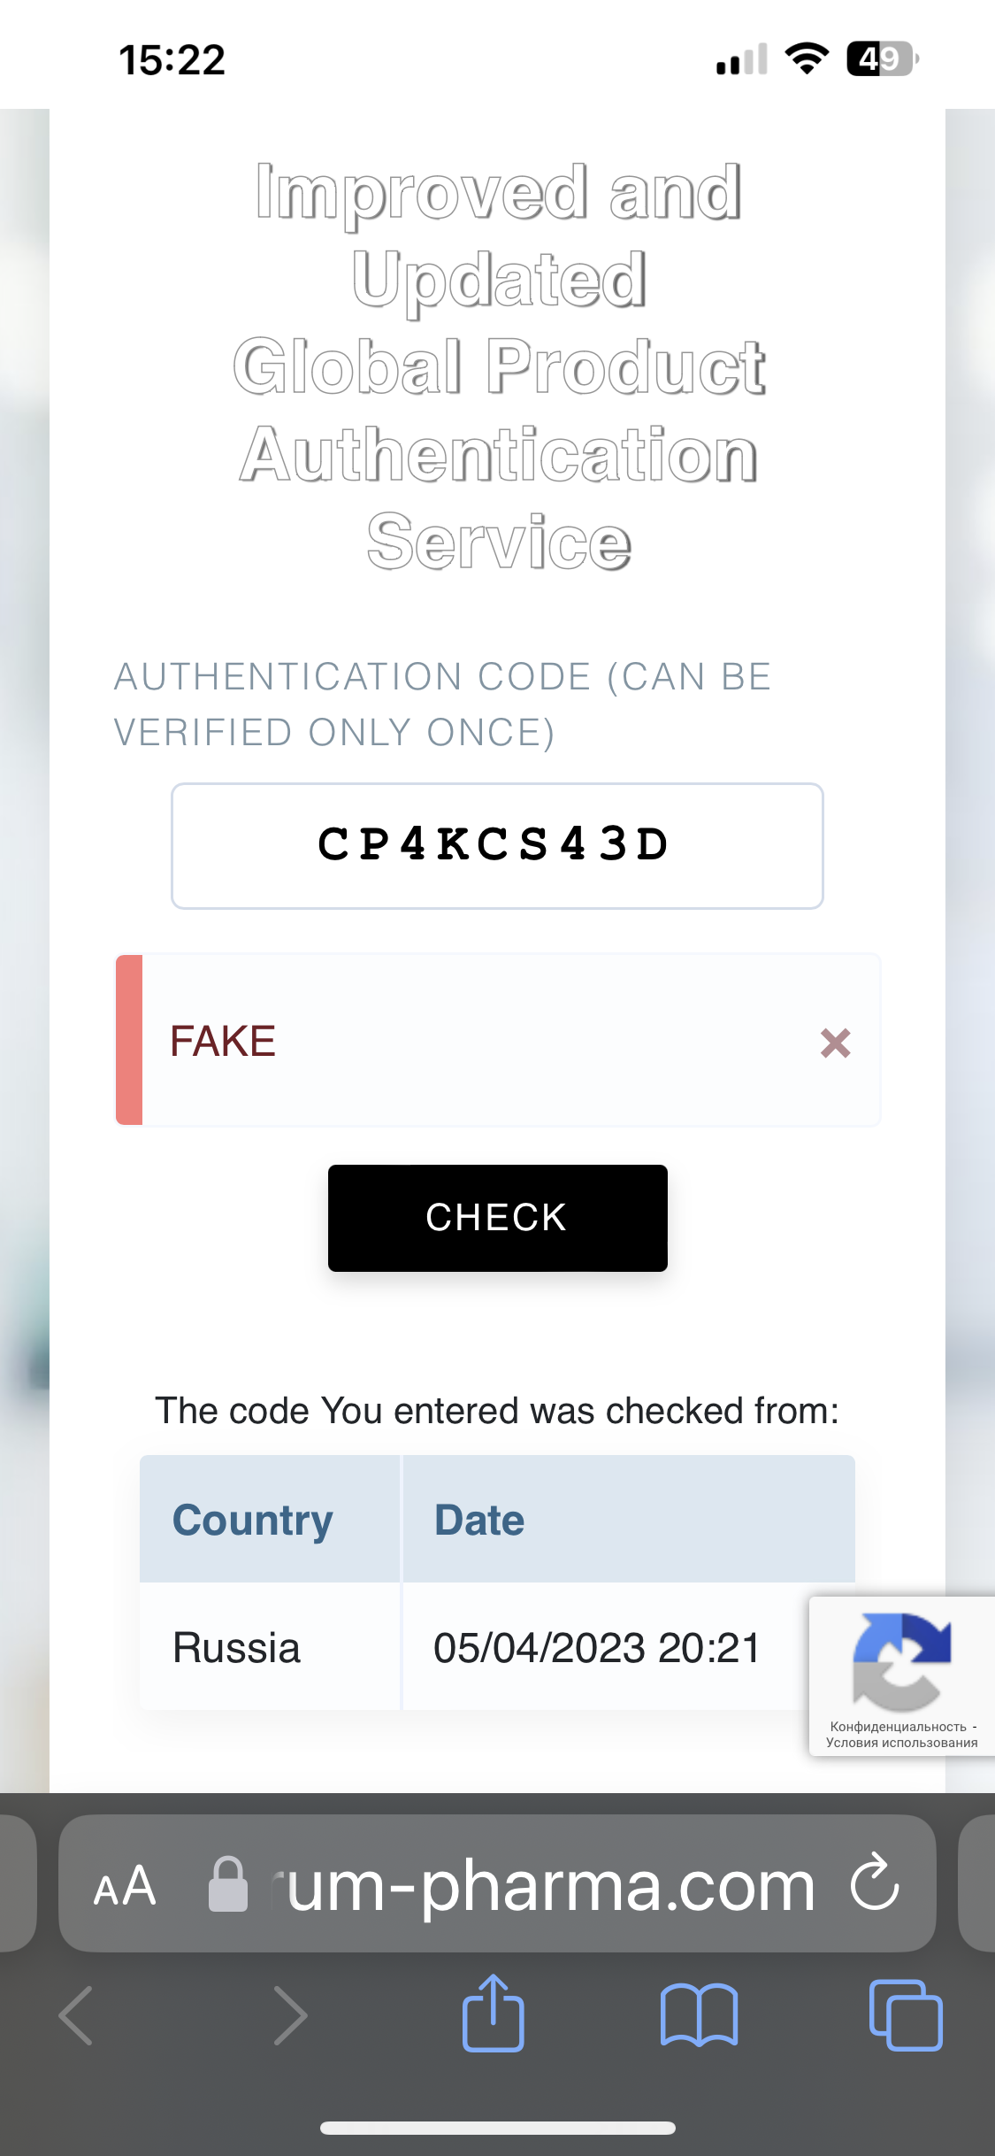995x2156 pixels.
Task: Tap the battery indicator in status bar
Action: pyautogui.click(x=881, y=59)
